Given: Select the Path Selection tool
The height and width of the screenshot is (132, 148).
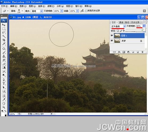Looking at the screenshot, I should coord(4,87).
